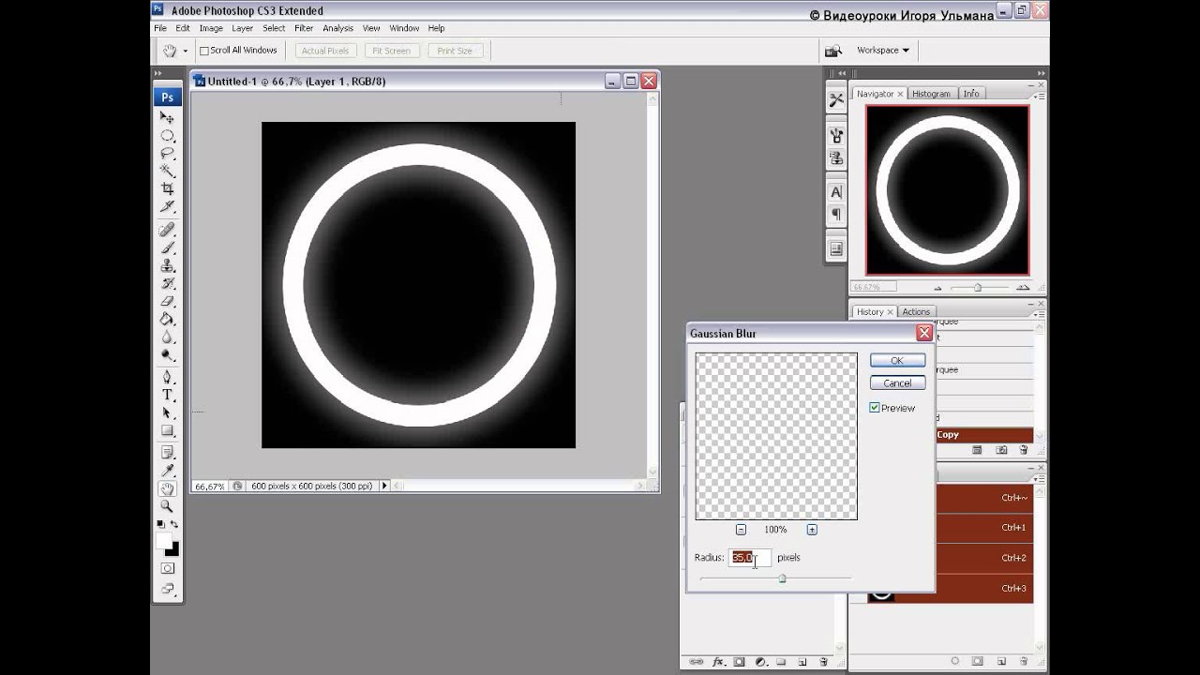This screenshot has width=1200, height=675.
Task: Open the Filter menu
Action: (304, 28)
